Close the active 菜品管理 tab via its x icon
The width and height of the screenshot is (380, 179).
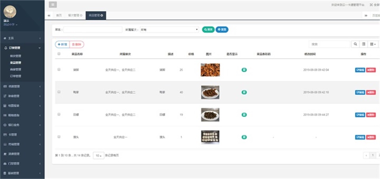coord(102,15)
